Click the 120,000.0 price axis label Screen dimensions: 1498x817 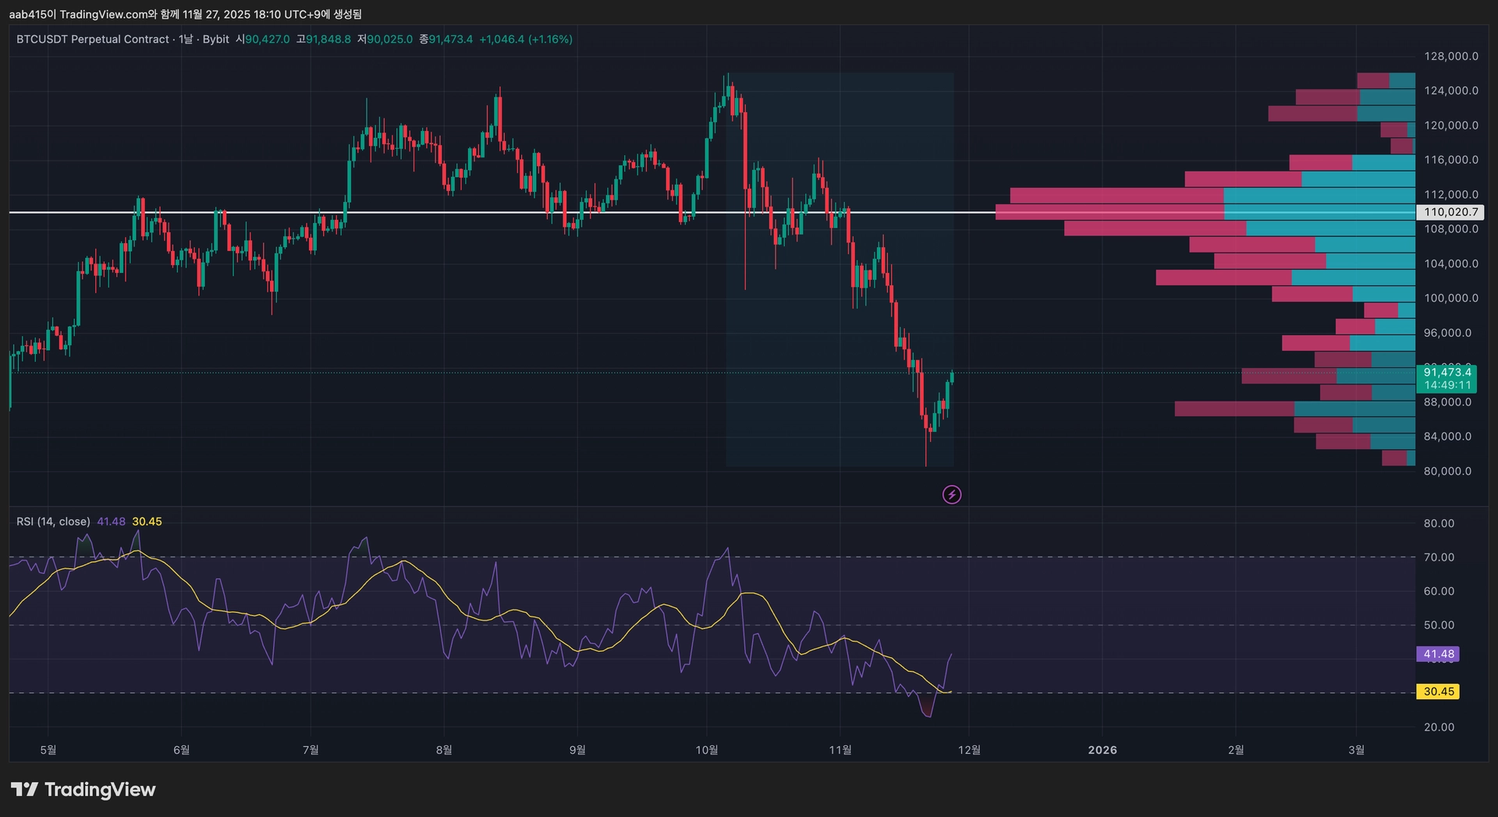coord(1451,126)
